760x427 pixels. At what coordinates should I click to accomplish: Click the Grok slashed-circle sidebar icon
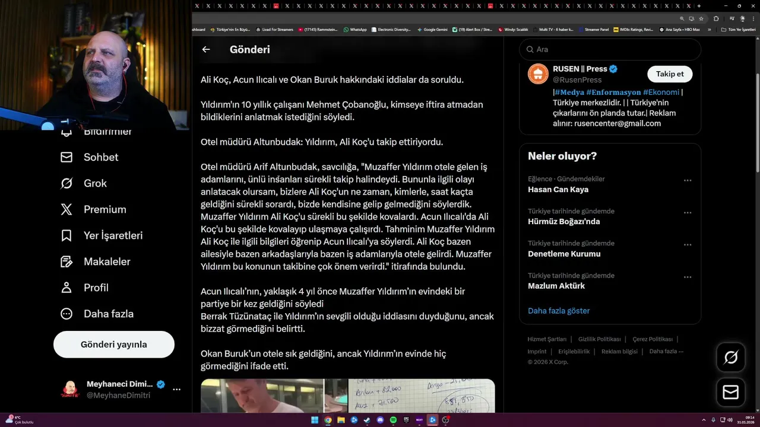tap(66, 183)
